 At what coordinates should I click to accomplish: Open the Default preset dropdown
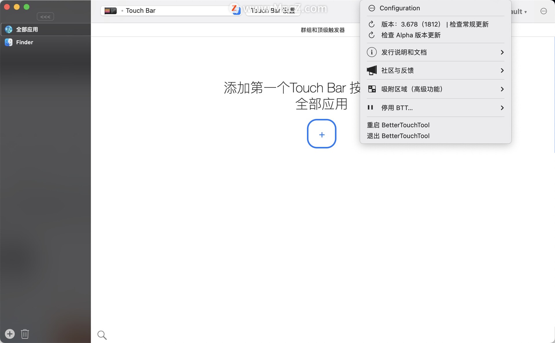[x=519, y=12]
